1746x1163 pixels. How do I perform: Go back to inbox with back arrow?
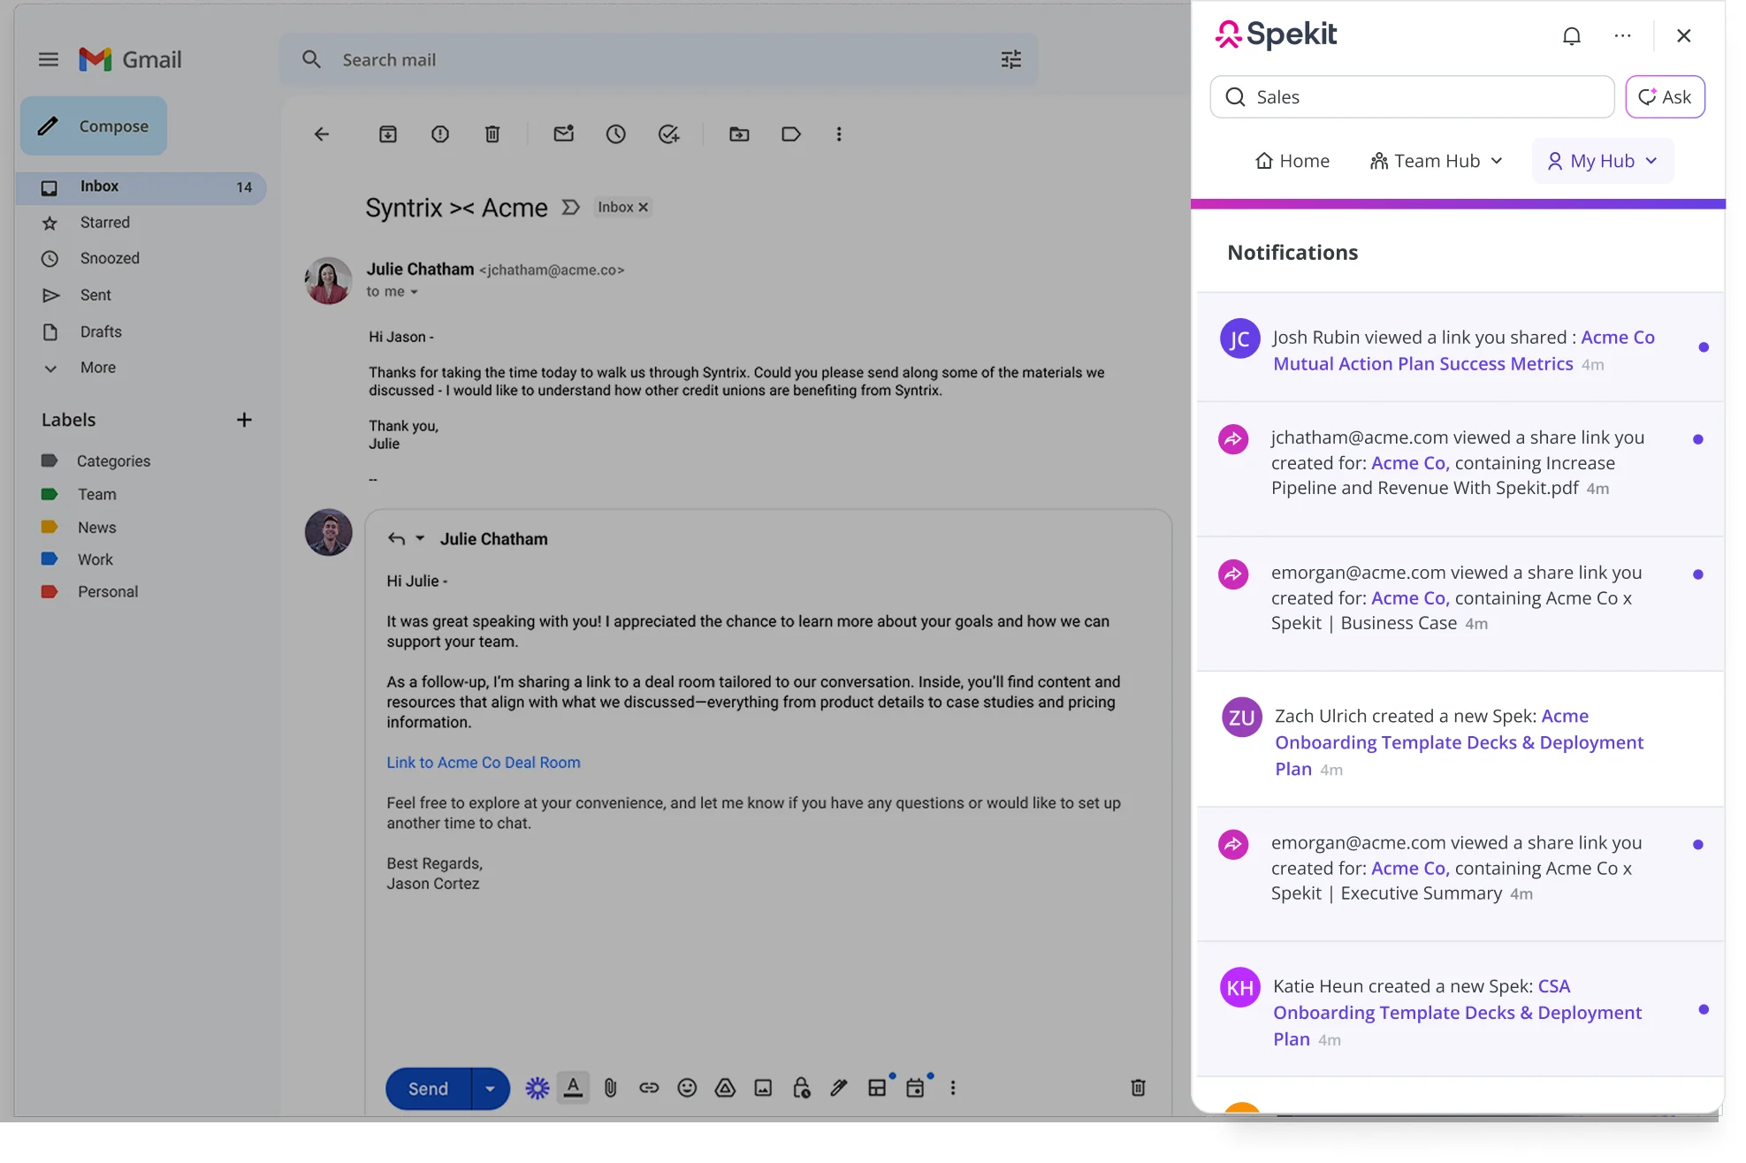pos(321,134)
